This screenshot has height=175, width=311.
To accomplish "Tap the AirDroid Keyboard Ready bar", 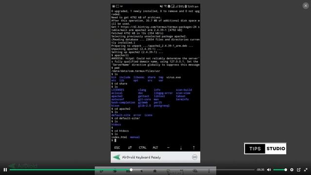I will pyautogui.click(x=155, y=157).
